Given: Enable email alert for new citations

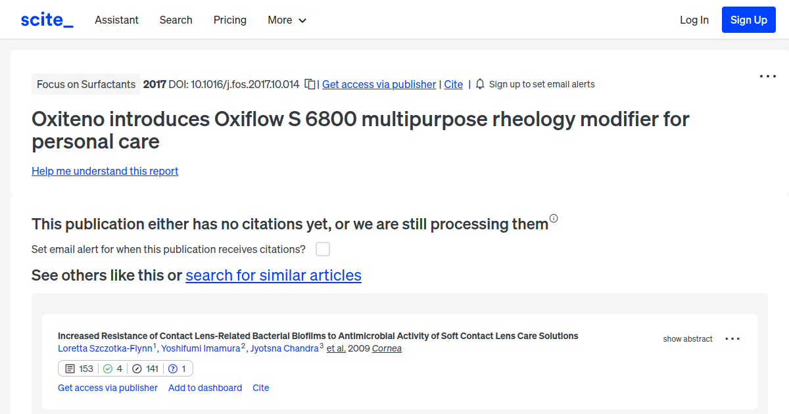Looking at the screenshot, I should [x=322, y=249].
